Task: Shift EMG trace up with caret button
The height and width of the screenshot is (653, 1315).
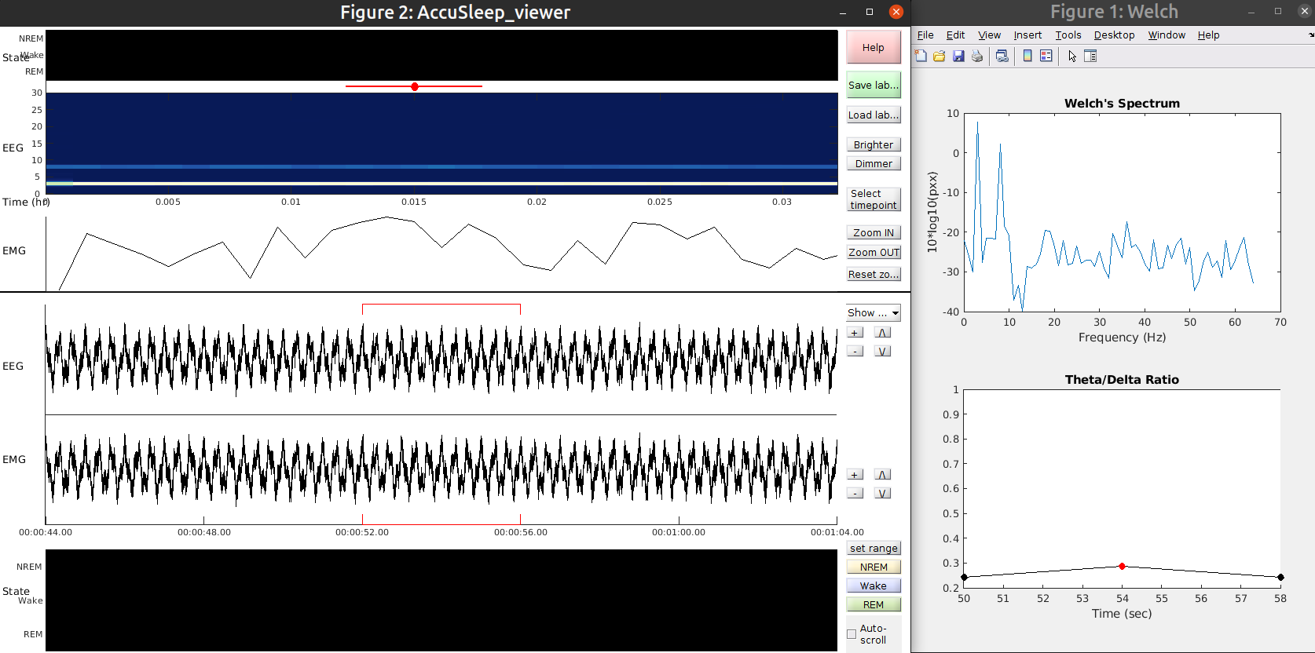Action: click(x=882, y=475)
